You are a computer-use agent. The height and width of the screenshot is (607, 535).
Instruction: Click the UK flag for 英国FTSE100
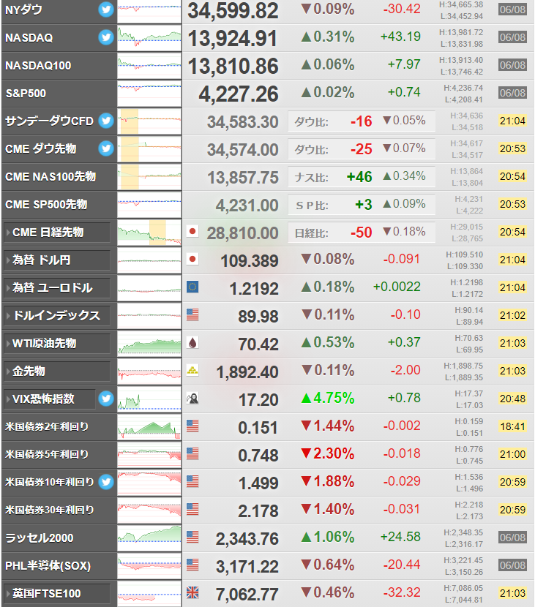click(x=192, y=592)
